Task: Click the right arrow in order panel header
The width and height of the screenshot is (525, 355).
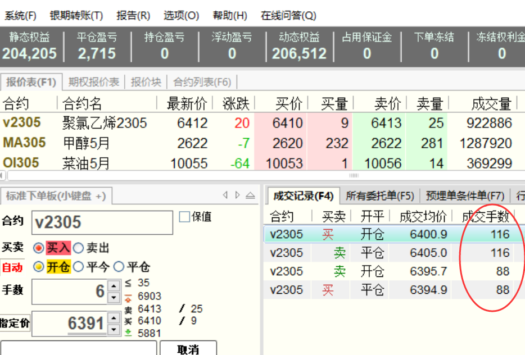Action: pyautogui.click(x=238, y=195)
